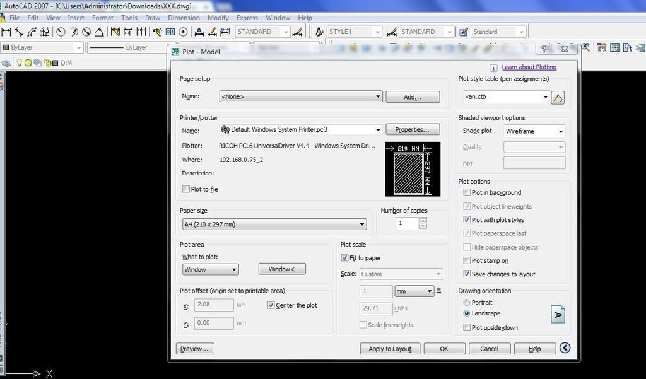
Task: Open Shade plot Wireframe dropdown
Action: click(x=534, y=131)
